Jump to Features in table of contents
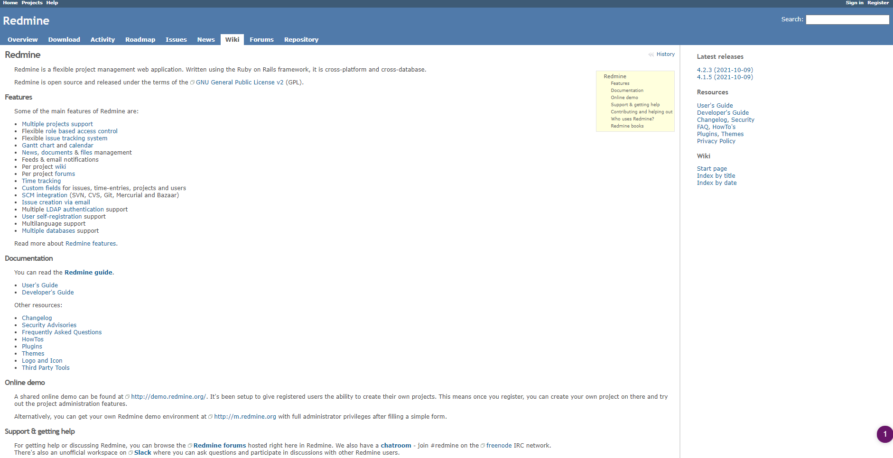893x458 pixels. point(620,83)
